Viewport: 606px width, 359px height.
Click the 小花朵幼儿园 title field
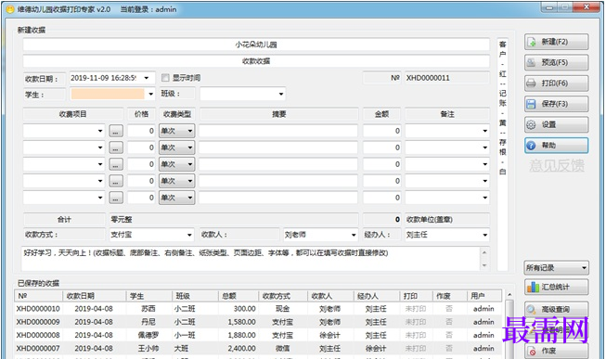tap(256, 45)
